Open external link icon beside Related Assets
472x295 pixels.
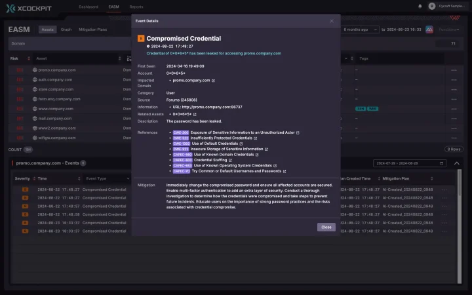(x=195, y=114)
